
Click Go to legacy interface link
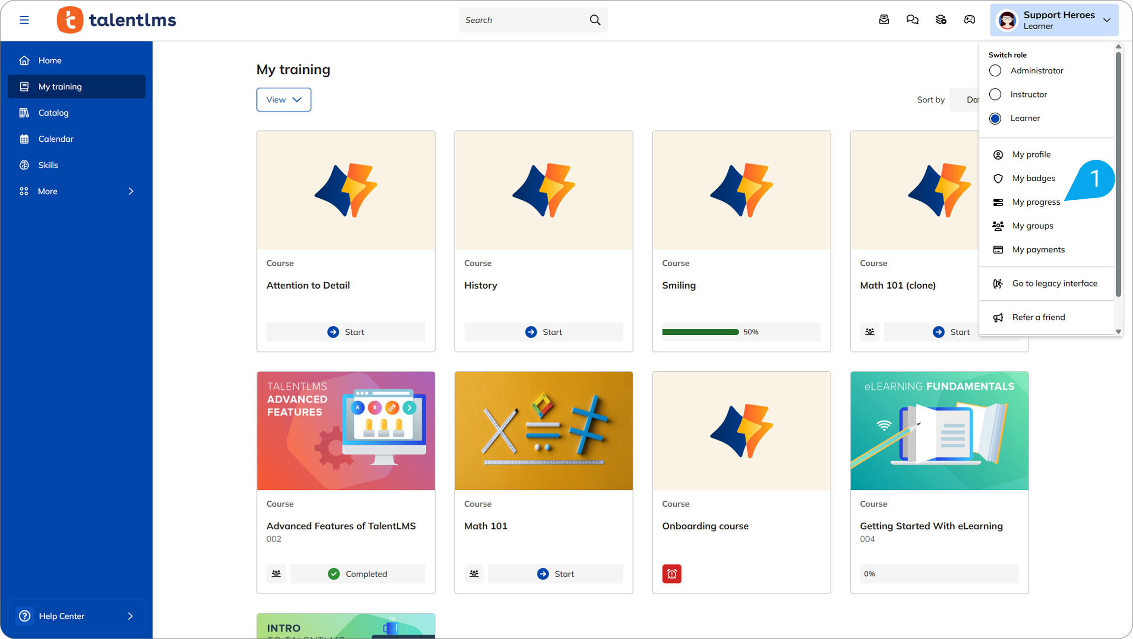(x=1054, y=284)
